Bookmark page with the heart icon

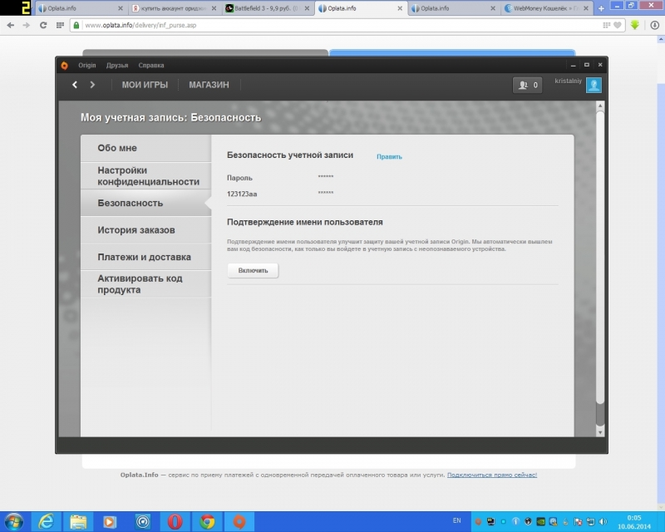click(x=618, y=26)
